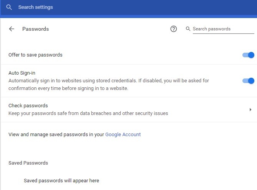Click the Saved passwords will appear here placeholder
This screenshot has height=190, width=257.
[61, 180]
